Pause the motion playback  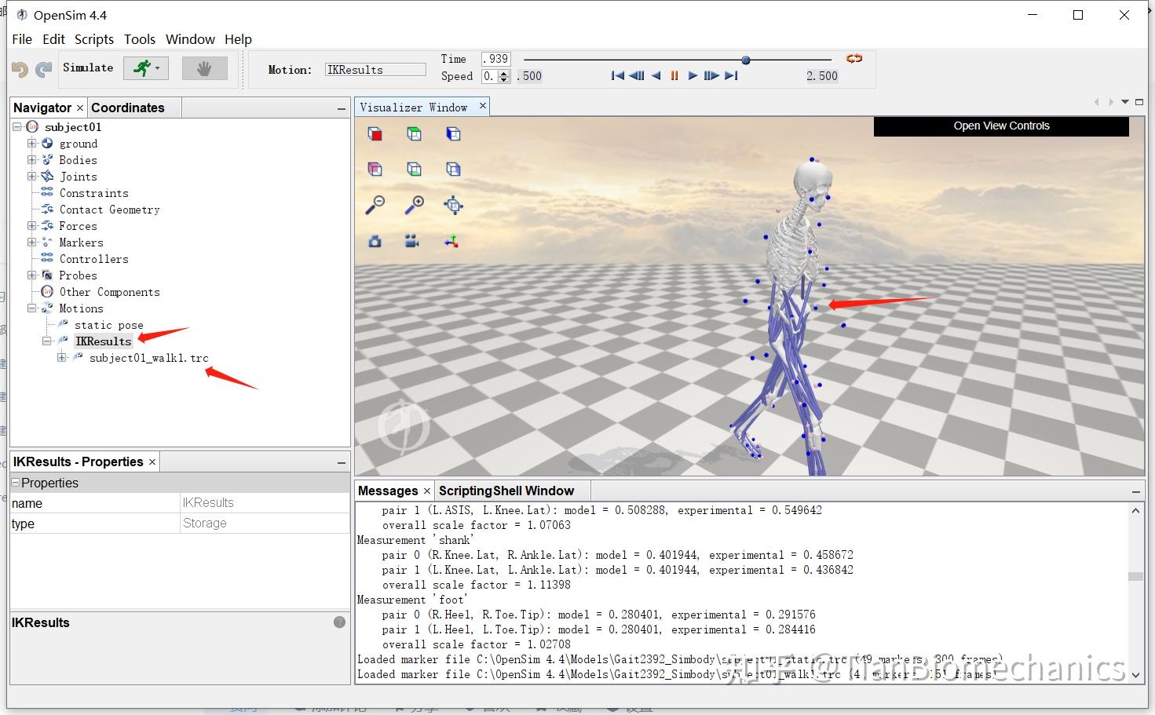[x=674, y=75]
